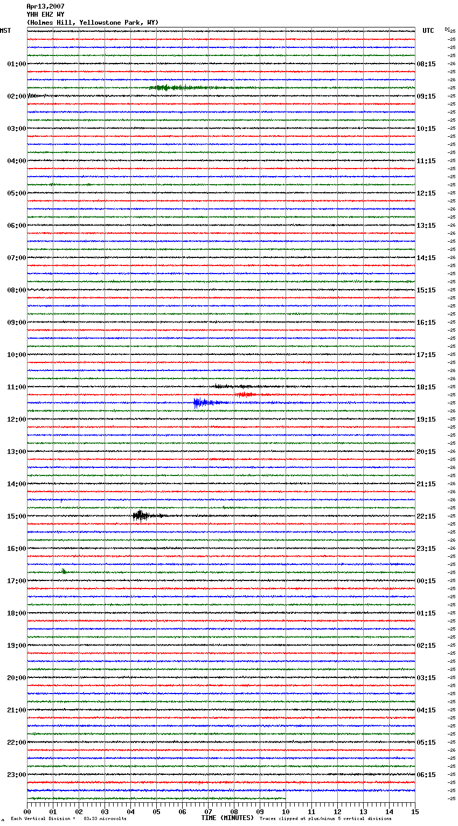Click the Holmes Hill, Yellowstone Park location title

click(x=93, y=23)
